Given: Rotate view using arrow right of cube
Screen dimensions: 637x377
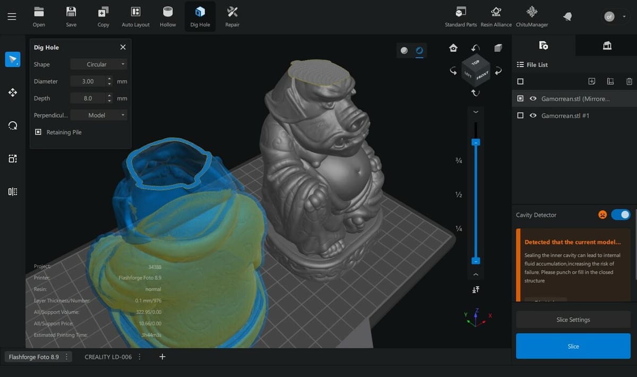Looking at the screenshot, I should pyautogui.click(x=498, y=71).
